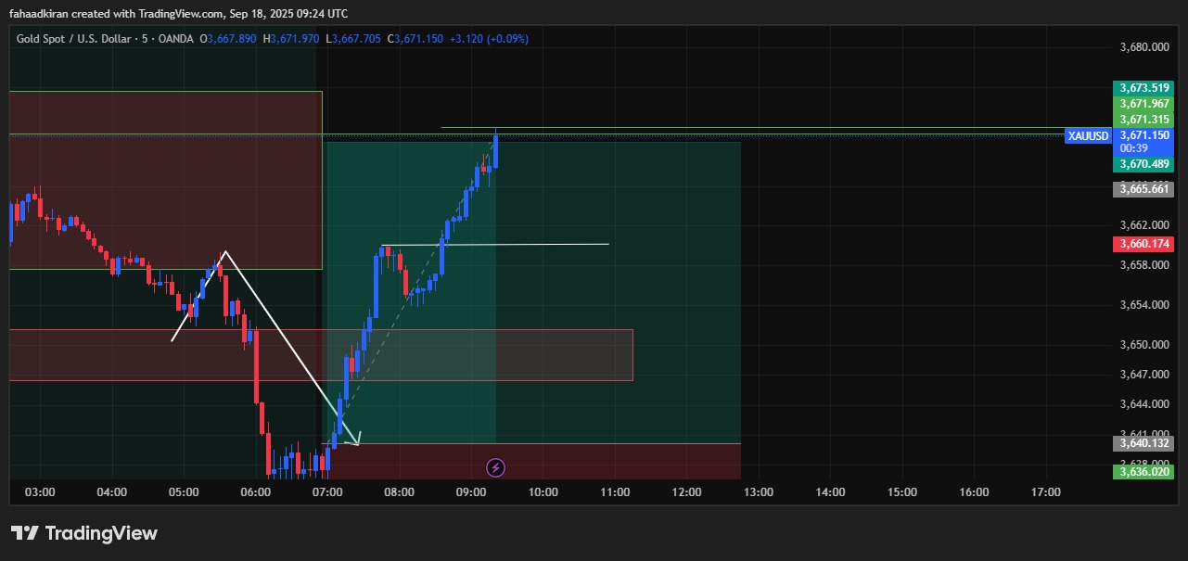Screen dimensions: 1188x561
Task: Select the teal 3,673.519 price label
Action: tap(1143, 88)
